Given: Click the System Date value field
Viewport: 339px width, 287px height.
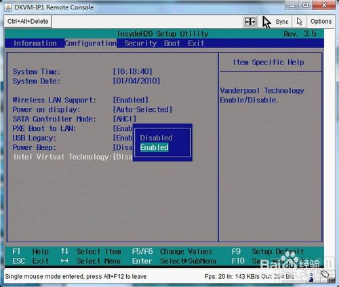Looking at the screenshot, I should tap(136, 81).
